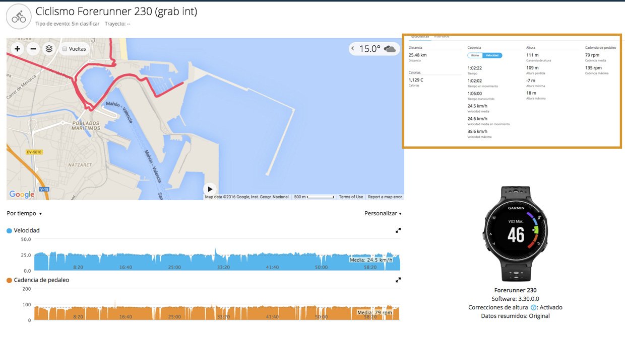Screen dimensions: 625x338
Task: Click the Trayecto field
Action: 117,24
